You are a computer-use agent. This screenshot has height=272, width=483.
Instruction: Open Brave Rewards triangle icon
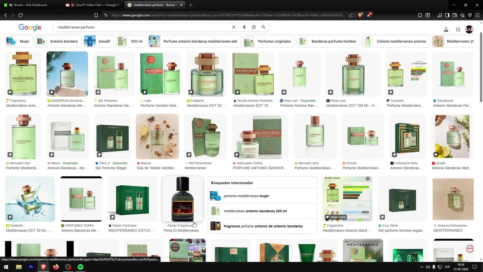coord(369,15)
